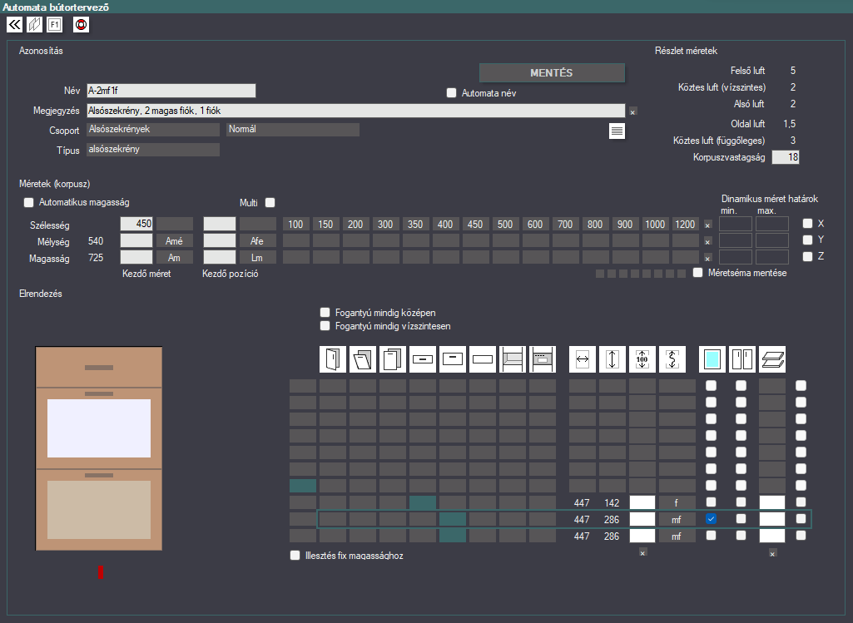Click the red lifebuoy support icon
Screen dimensions: 853x623
(x=81, y=24)
